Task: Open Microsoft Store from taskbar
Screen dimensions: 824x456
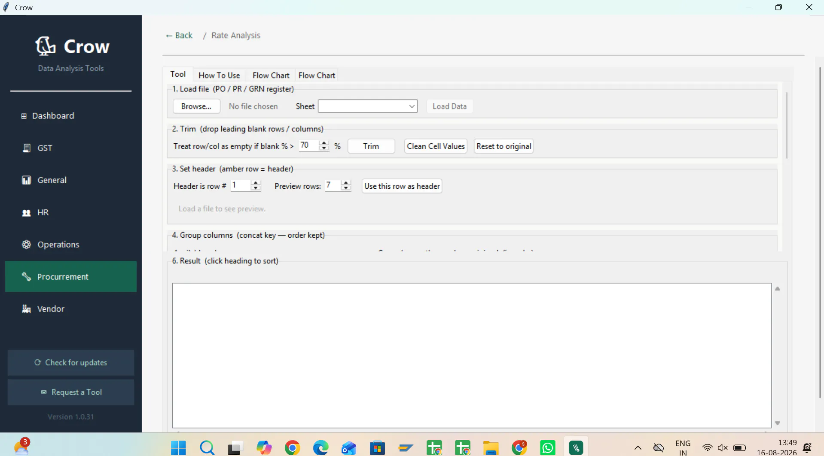Action: (377, 448)
